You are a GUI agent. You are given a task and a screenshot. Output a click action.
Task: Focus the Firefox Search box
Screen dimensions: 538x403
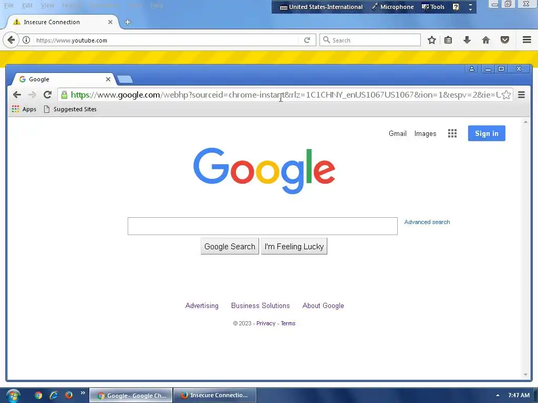click(370, 40)
